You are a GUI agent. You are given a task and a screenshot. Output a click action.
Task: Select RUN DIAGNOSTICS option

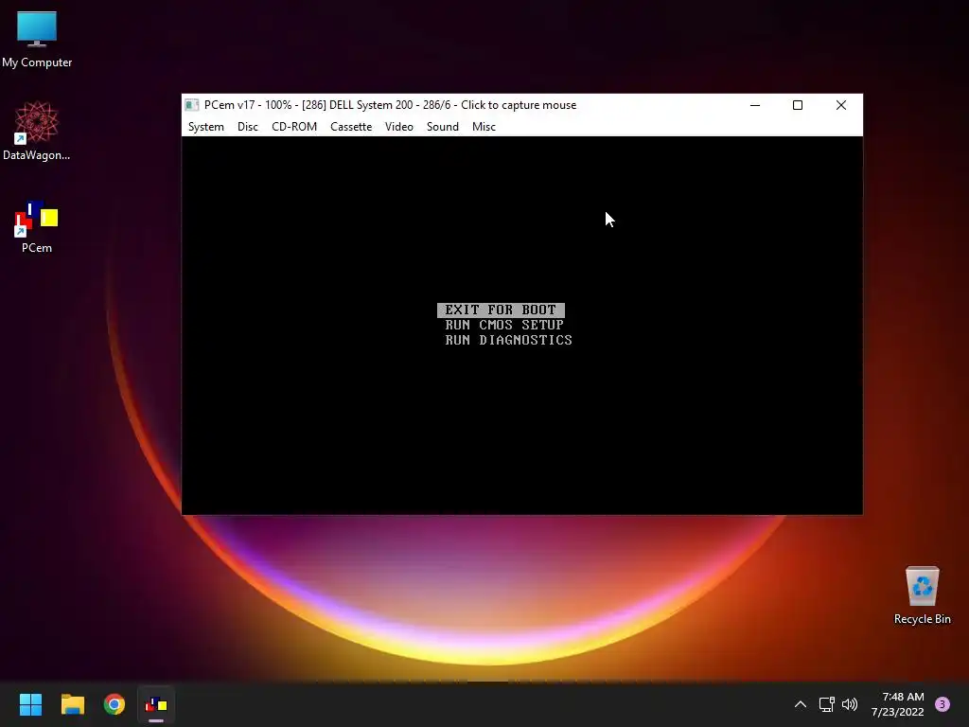pos(508,340)
